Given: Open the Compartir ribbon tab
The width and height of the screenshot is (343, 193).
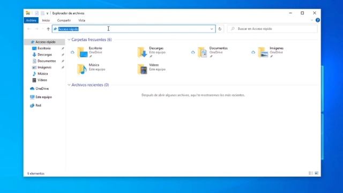Looking at the screenshot, I should point(64,20).
